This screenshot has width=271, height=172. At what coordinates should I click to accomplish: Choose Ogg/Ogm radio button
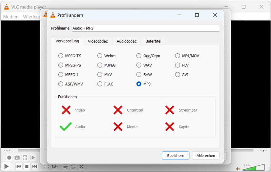(x=139, y=56)
